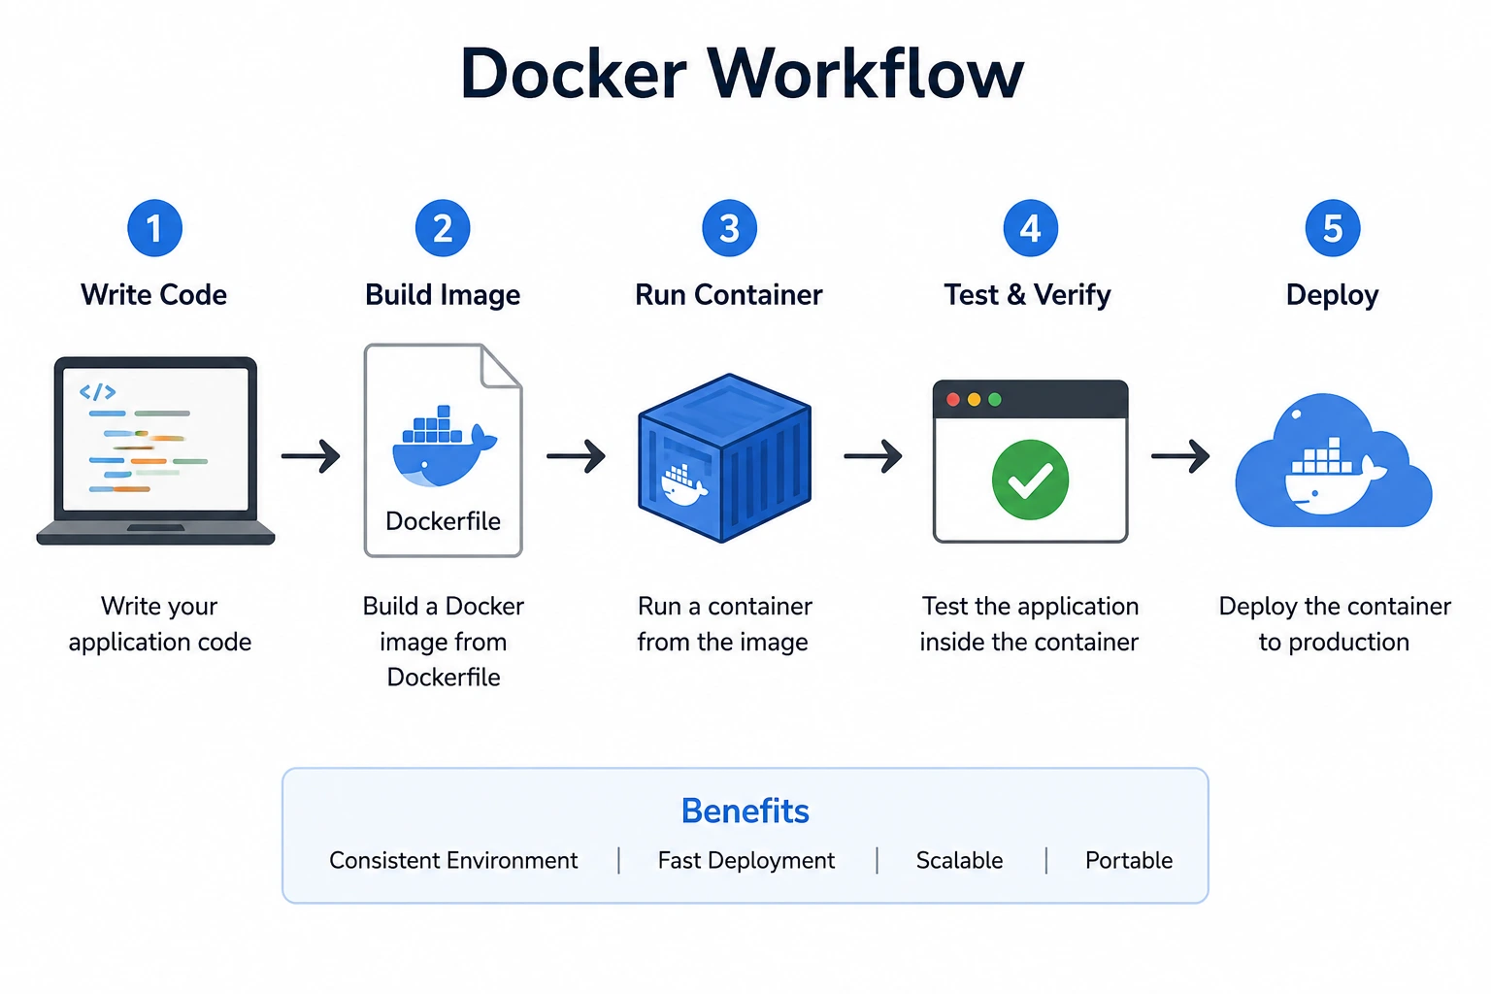1491x994 pixels.
Task: Click the green dot in the window title bar
Action: (994, 399)
